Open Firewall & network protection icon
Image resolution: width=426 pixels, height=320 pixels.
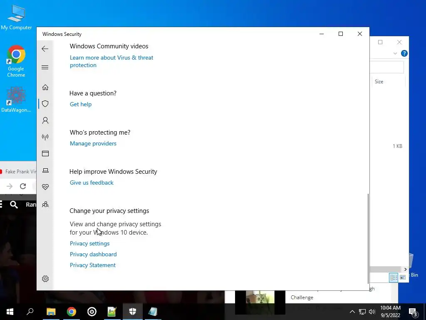tap(45, 137)
